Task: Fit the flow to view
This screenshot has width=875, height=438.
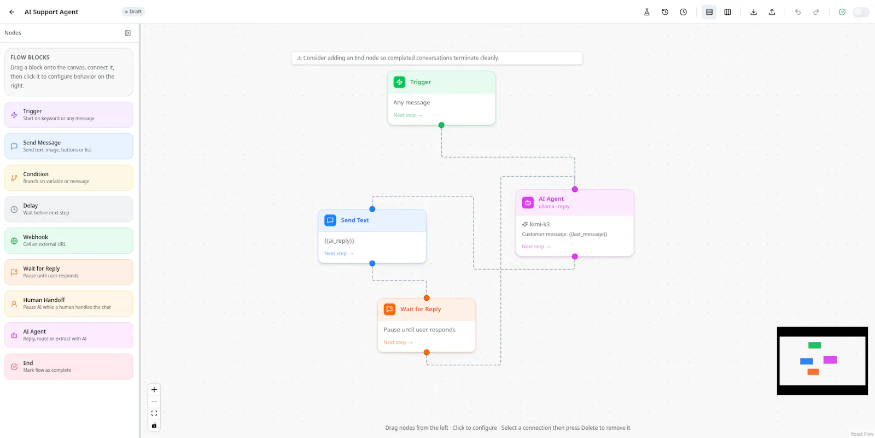Action: [154, 413]
